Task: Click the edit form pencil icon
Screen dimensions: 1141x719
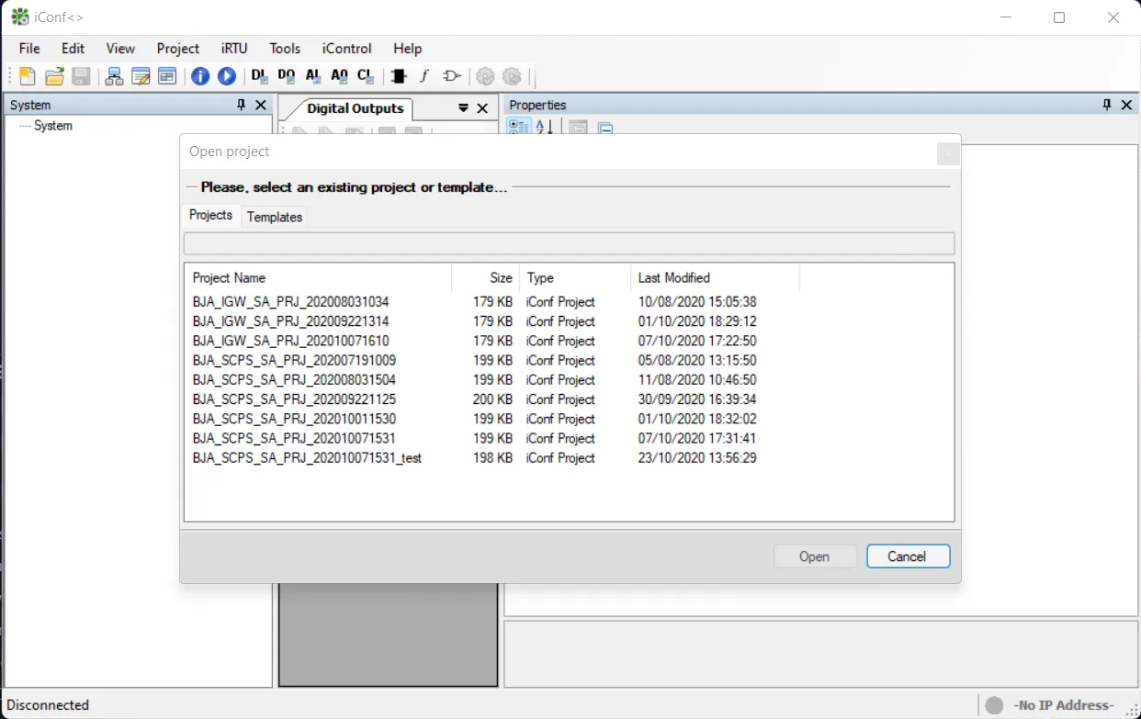Action: coord(141,76)
